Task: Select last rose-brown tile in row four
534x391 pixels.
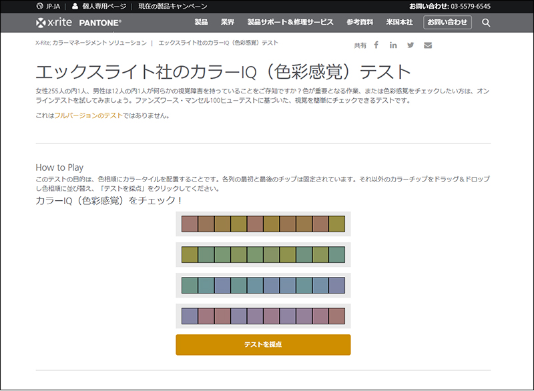Action: [x=337, y=316]
